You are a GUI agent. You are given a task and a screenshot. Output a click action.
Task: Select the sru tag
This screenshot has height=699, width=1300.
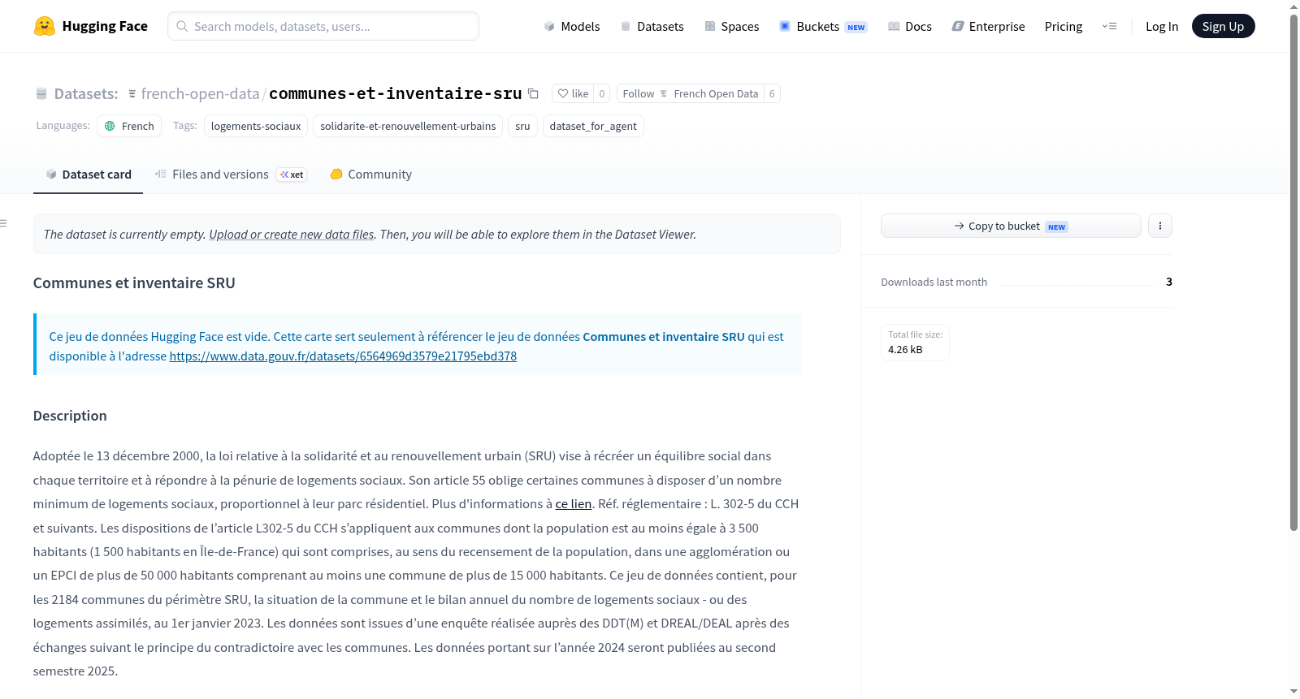(522, 126)
